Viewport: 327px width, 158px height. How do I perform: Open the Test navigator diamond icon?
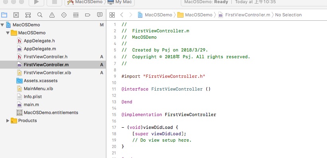tap(64, 15)
